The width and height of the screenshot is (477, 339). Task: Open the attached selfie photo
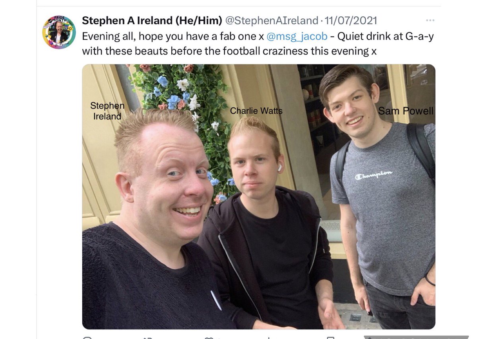258,197
